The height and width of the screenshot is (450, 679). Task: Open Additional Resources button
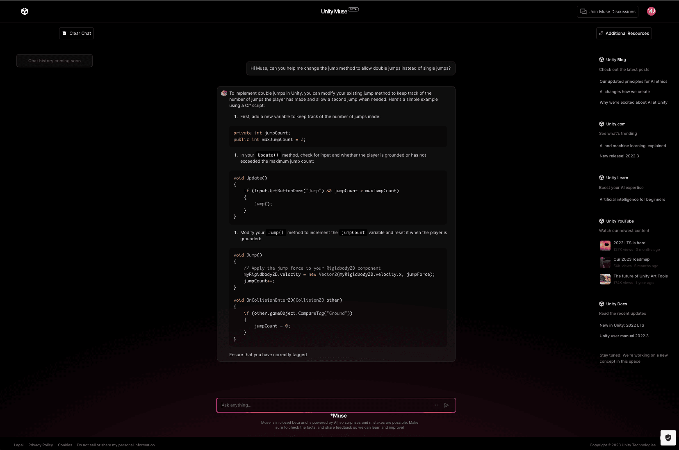(624, 34)
